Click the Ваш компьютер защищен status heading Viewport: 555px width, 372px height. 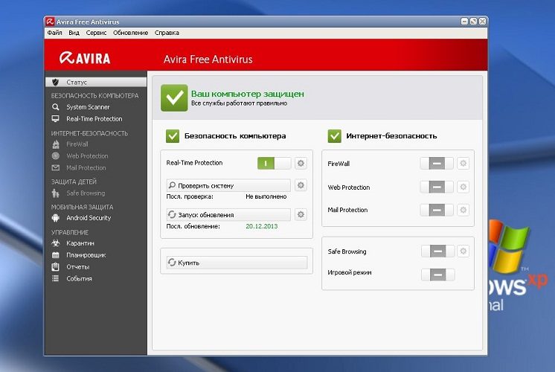click(248, 94)
